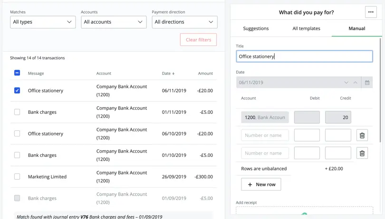This screenshot has height=219, width=385.
Task: Delete the second journal row with trash icon
Action: (362, 135)
